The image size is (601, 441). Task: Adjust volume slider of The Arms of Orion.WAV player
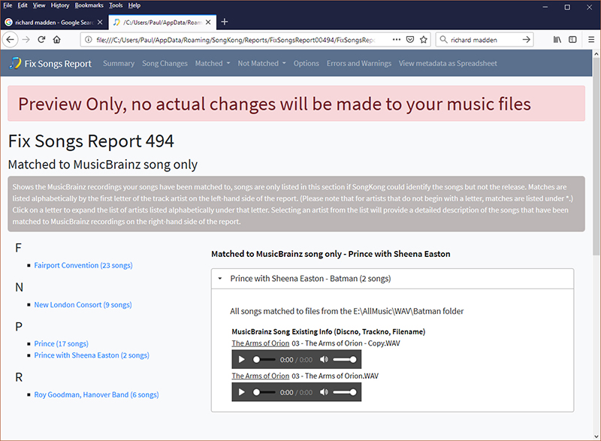(x=345, y=392)
